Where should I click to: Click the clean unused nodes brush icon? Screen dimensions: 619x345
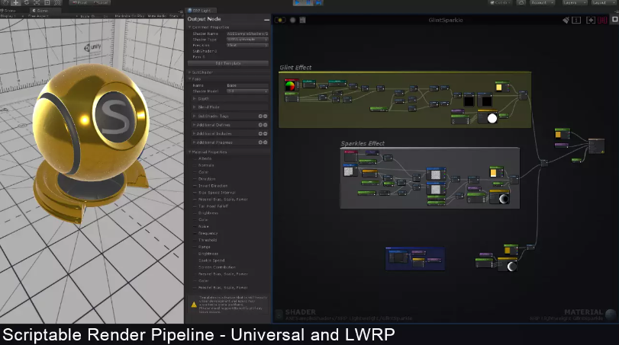tap(566, 20)
